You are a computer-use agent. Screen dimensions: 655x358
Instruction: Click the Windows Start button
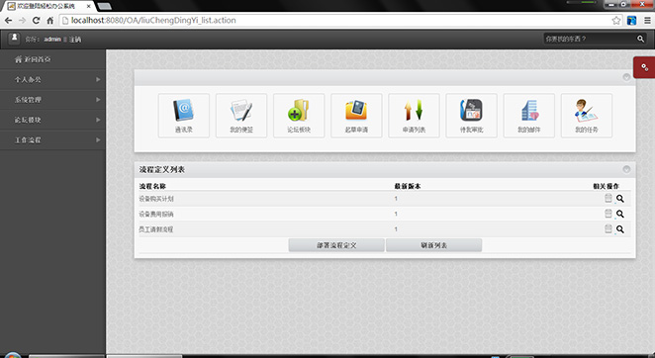point(12,355)
